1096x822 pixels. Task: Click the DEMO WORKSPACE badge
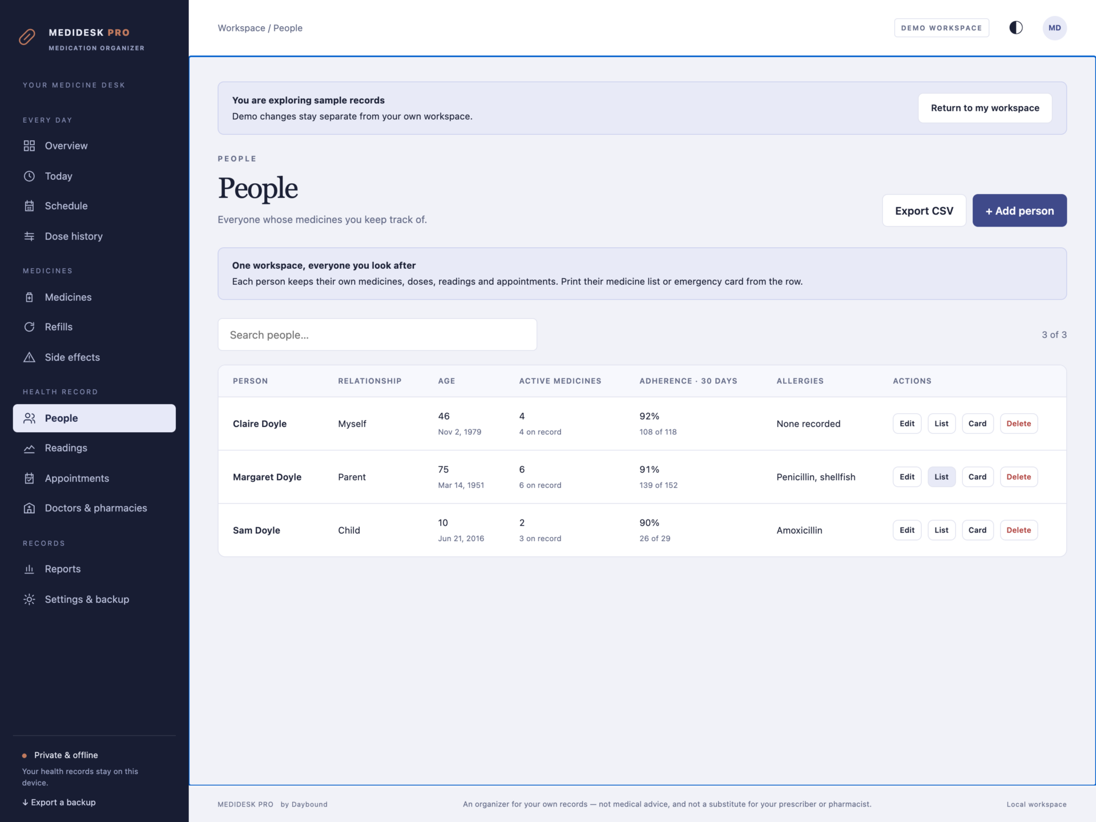941,28
